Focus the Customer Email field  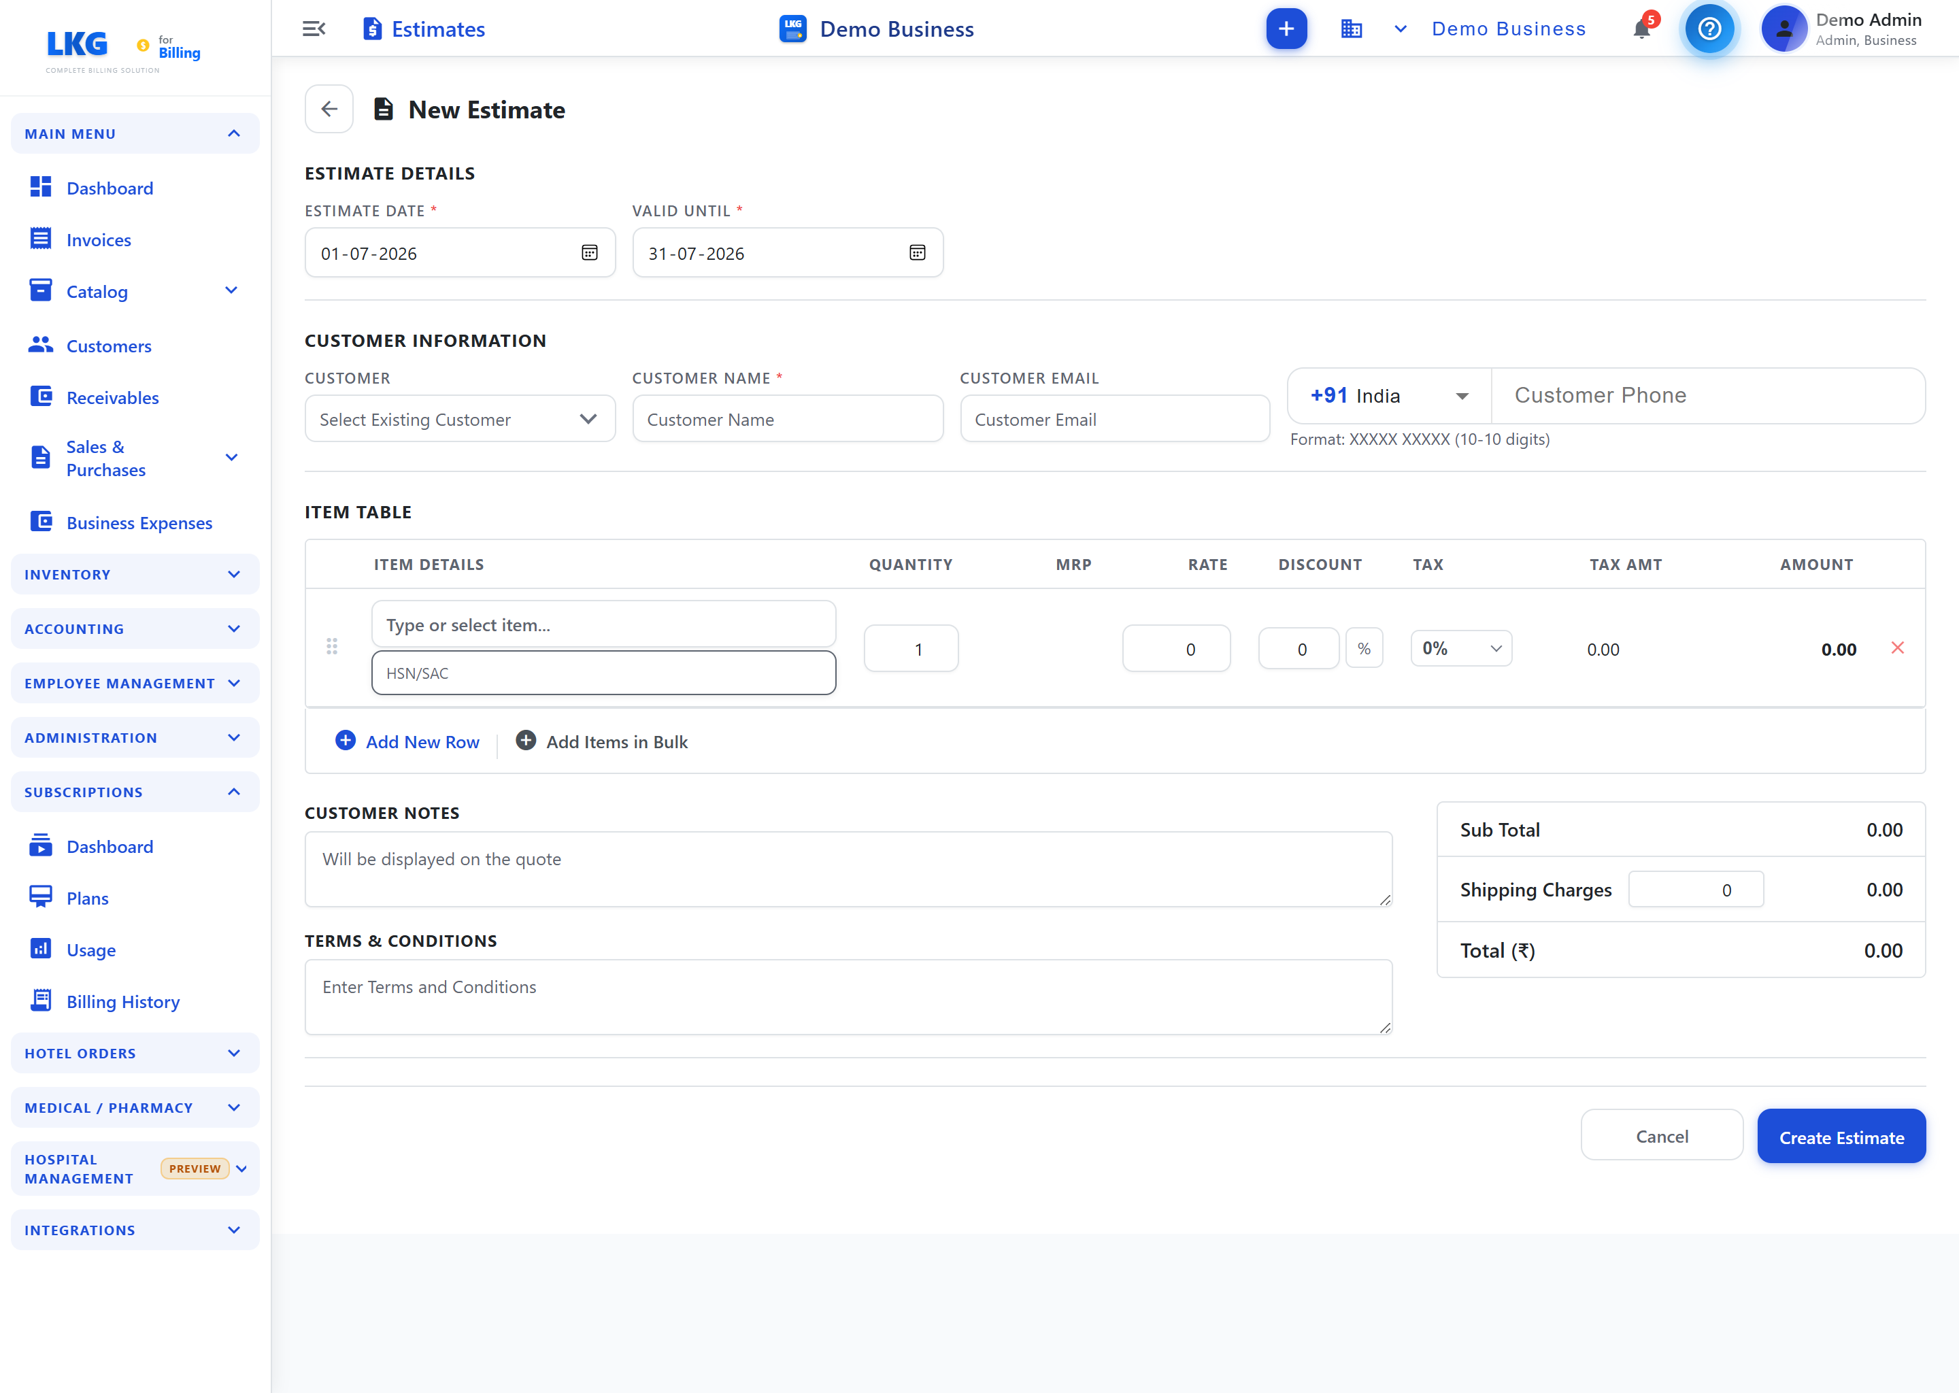pyautogui.click(x=1114, y=418)
